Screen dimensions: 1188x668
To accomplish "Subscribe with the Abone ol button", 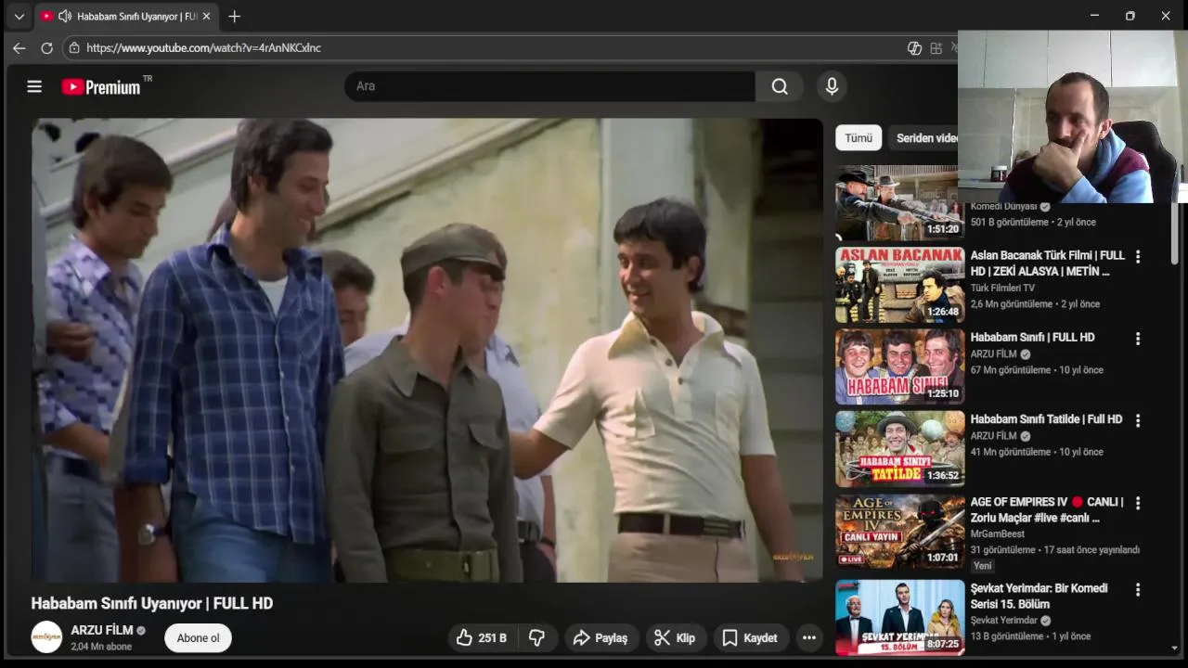I will (198, 638).
